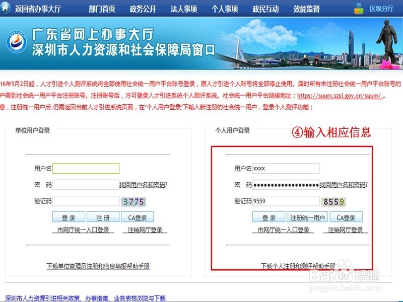Click CA登录 in 单位用户登录
The image size is (403, 302).
pyautogui.click(x=138, y=217)
